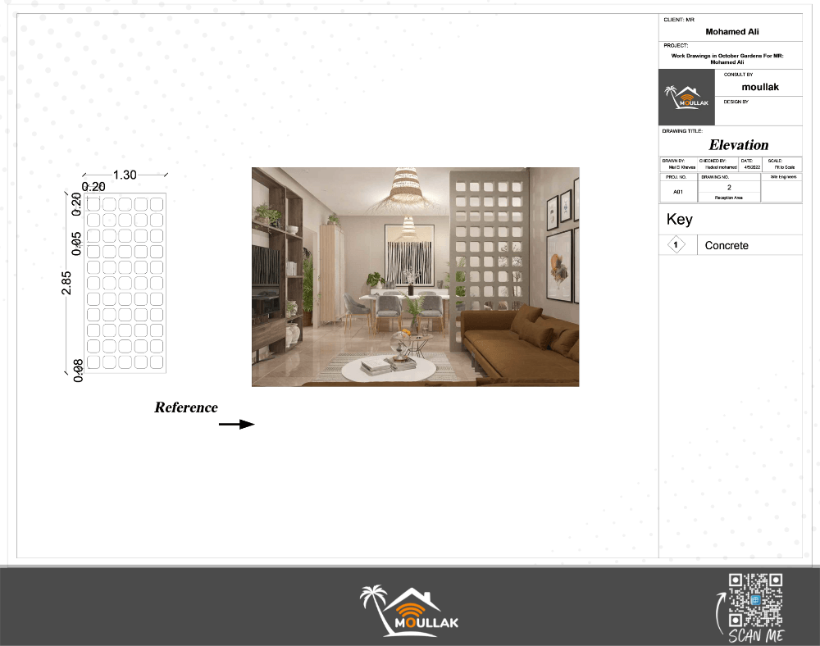Image resolution: width=820 pixels, height=646 pixels.
Task: Click the diamond key marker numbered 1
Action: coord(676,245)
